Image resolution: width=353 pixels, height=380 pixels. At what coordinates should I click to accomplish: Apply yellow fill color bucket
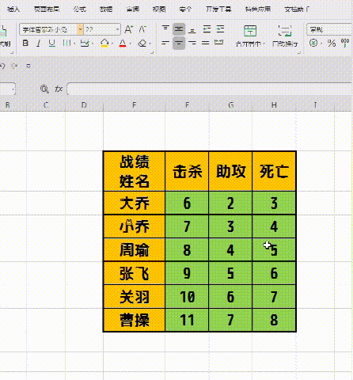tap(104, 43)
